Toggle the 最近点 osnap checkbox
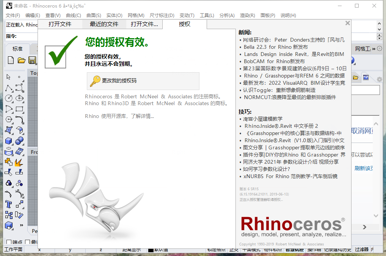Viewport: 386px width, 256px height. pyautogui.click(x=28, y=242)
